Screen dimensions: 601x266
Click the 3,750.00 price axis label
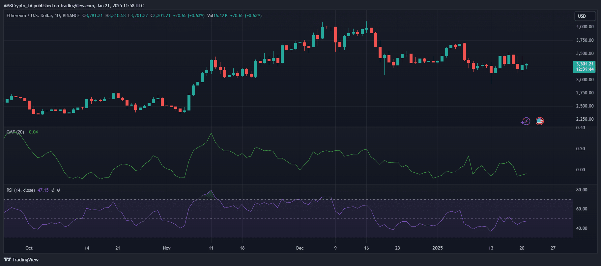tap(585, 40)
